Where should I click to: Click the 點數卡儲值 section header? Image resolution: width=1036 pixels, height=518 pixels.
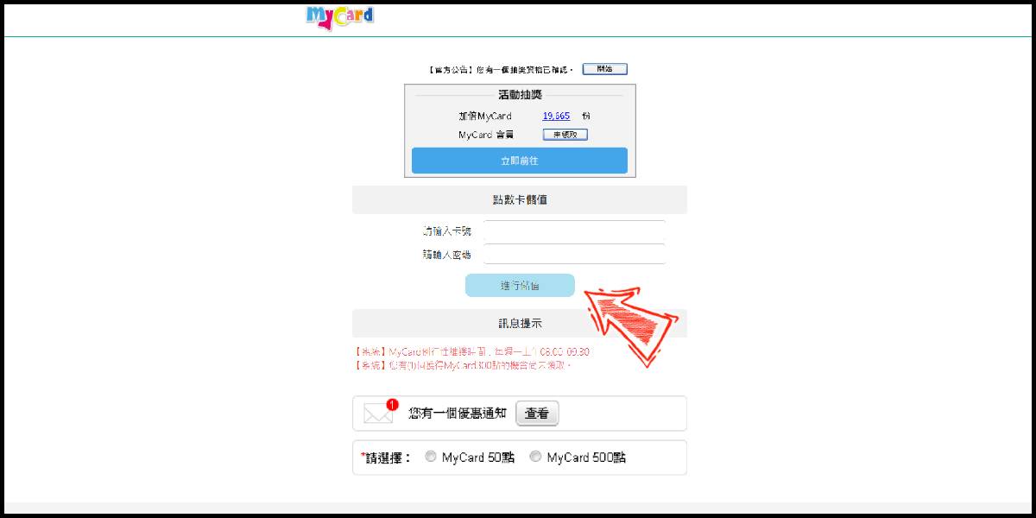coord(520,199)
